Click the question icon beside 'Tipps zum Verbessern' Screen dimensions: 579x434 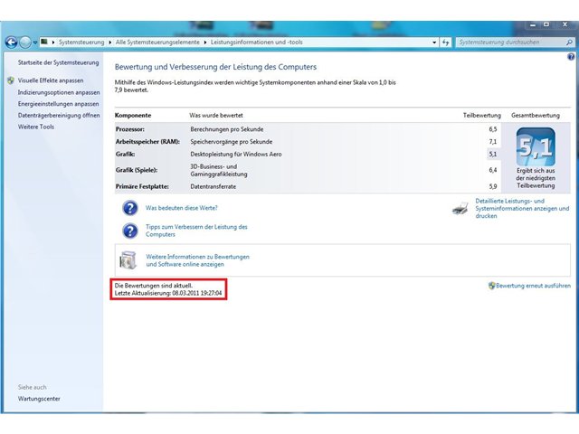click(x=130, y=231)
